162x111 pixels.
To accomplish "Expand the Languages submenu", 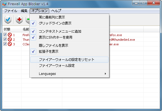I will 69,74.
